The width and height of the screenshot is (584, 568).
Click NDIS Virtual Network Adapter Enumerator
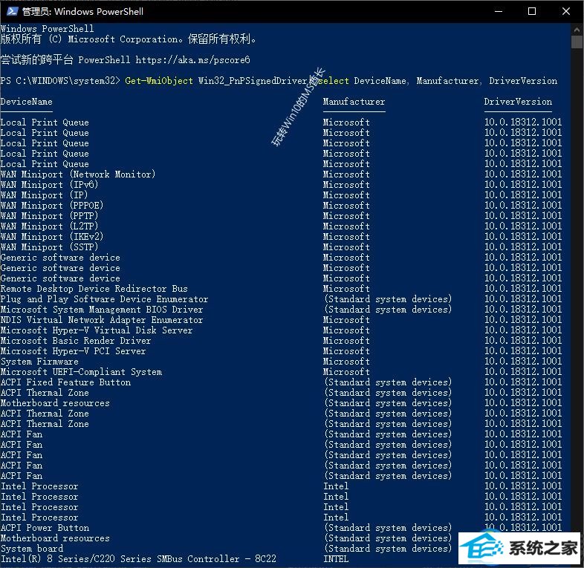[x=102, y=320]
